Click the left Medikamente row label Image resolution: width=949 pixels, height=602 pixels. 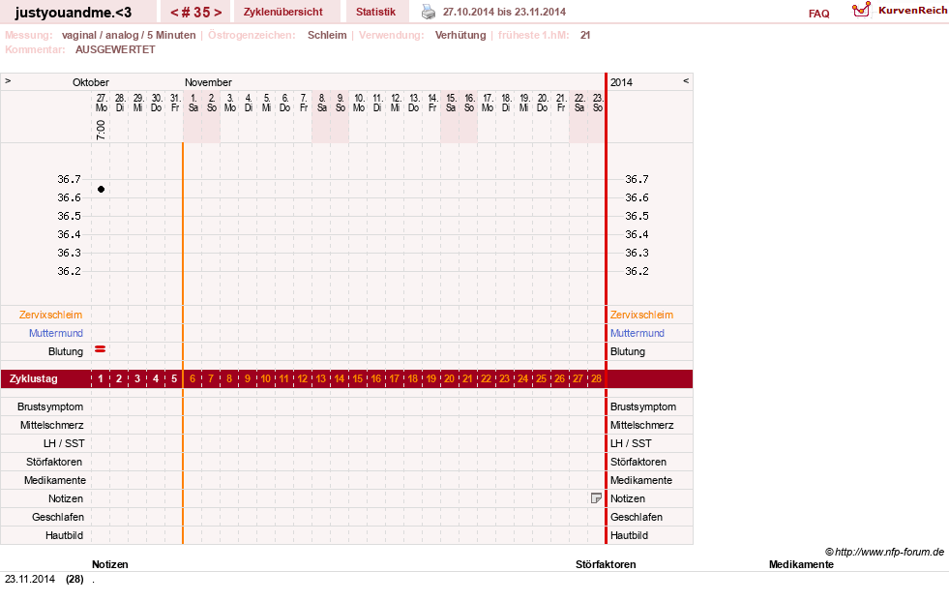click(55, 480)
